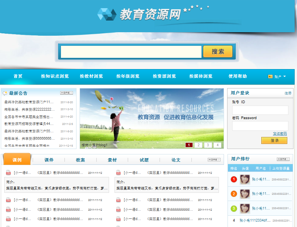Open 按教材浏览 navigation item

pos(91,76)
